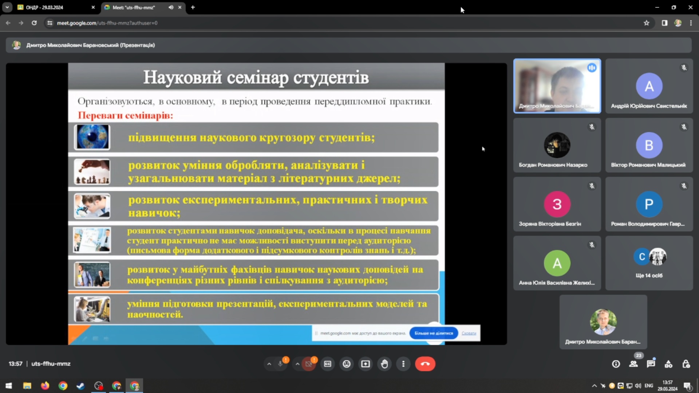The image size is (699, 393).
Task: Click the hide link in sharing bar
Action: click(469, 333)
